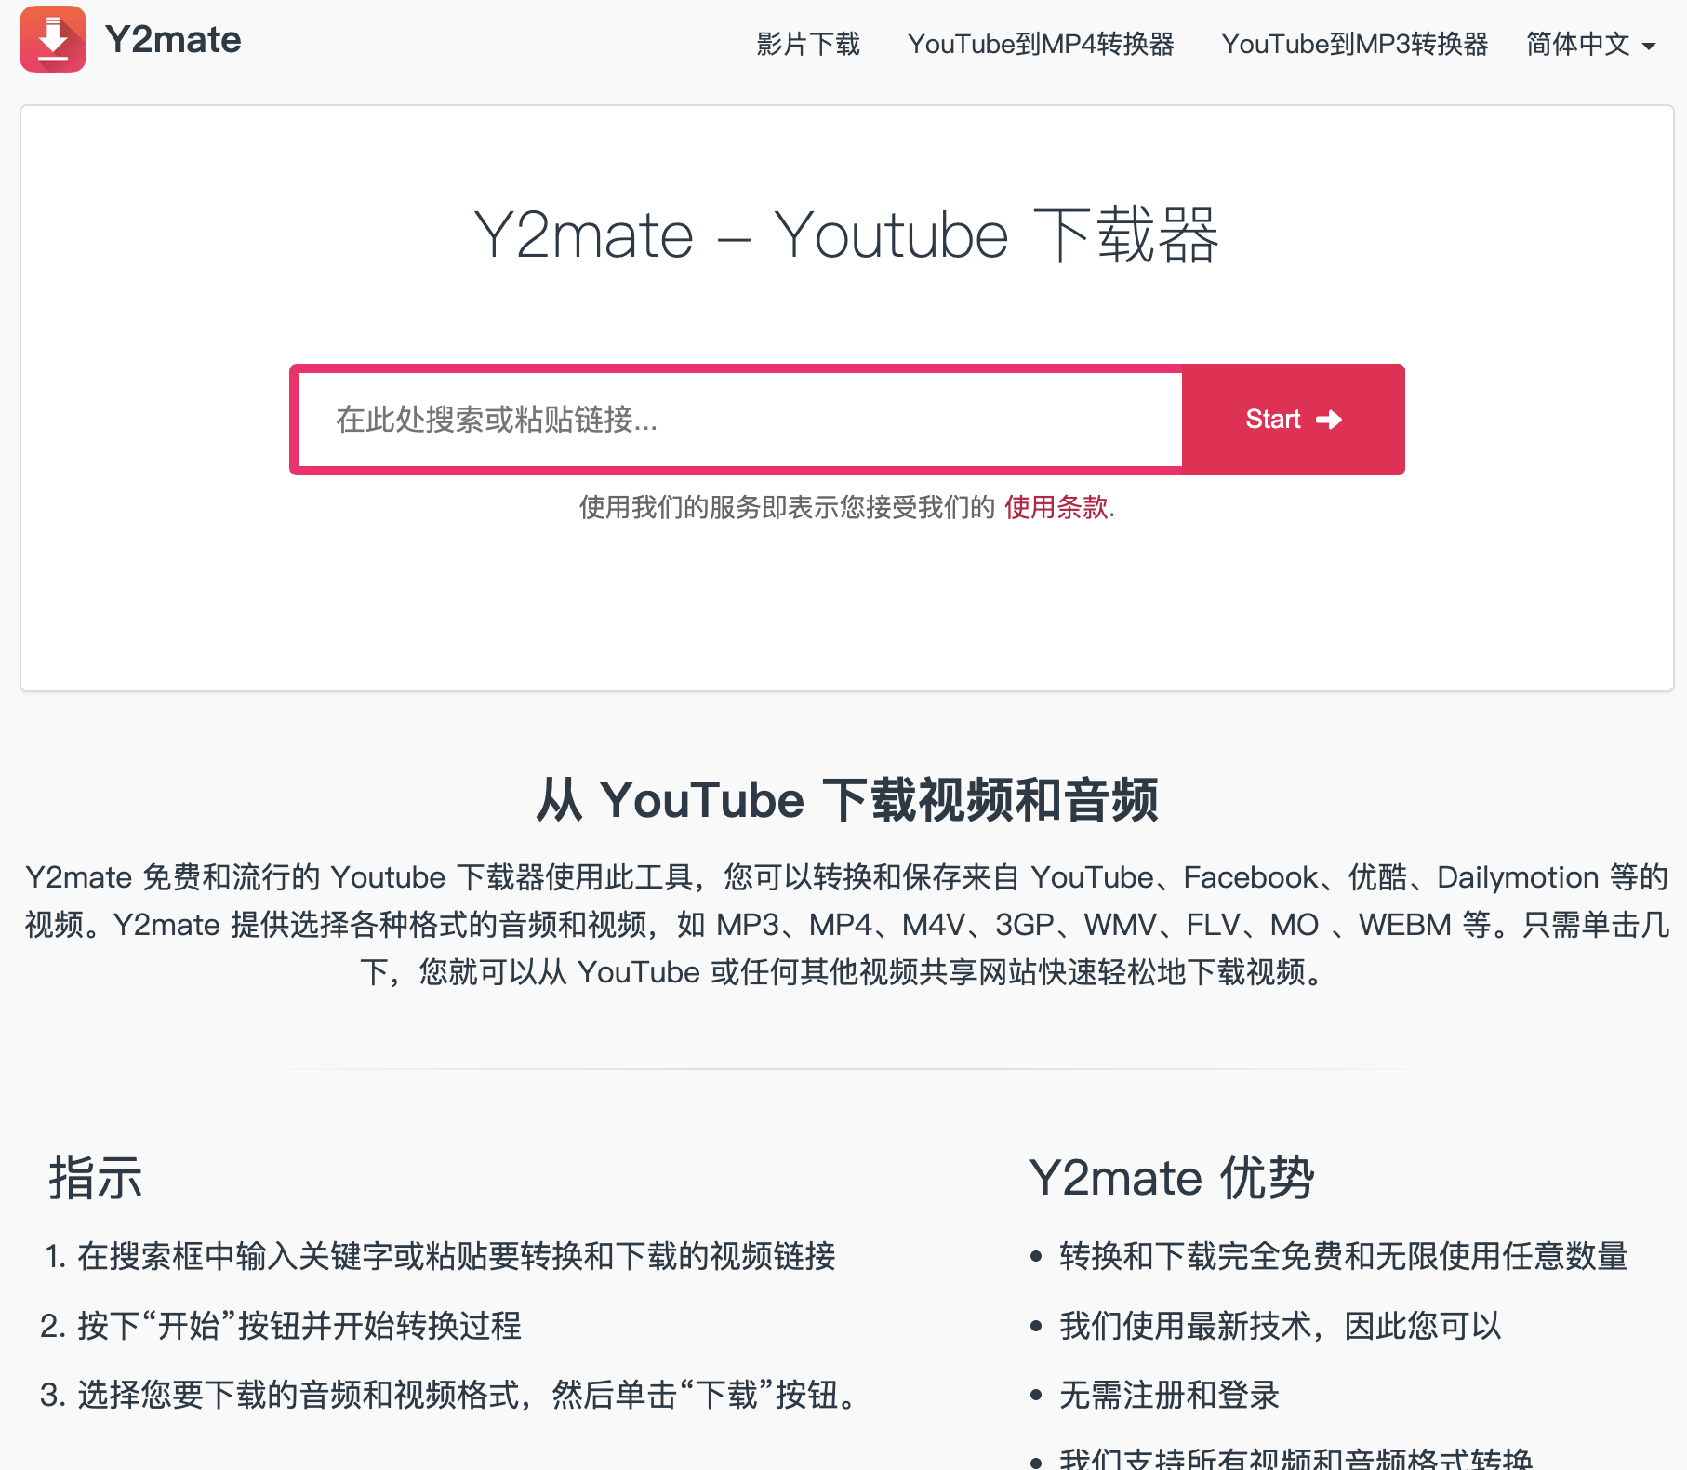Click the Start button

(x=1294, y=420)
